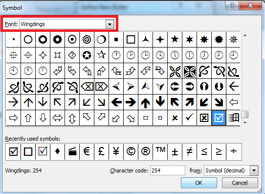This screenshot has width=265, height=194.
Task: Select the black circle with right arrow
Action: pyautogui.click(x=189, y=87)
